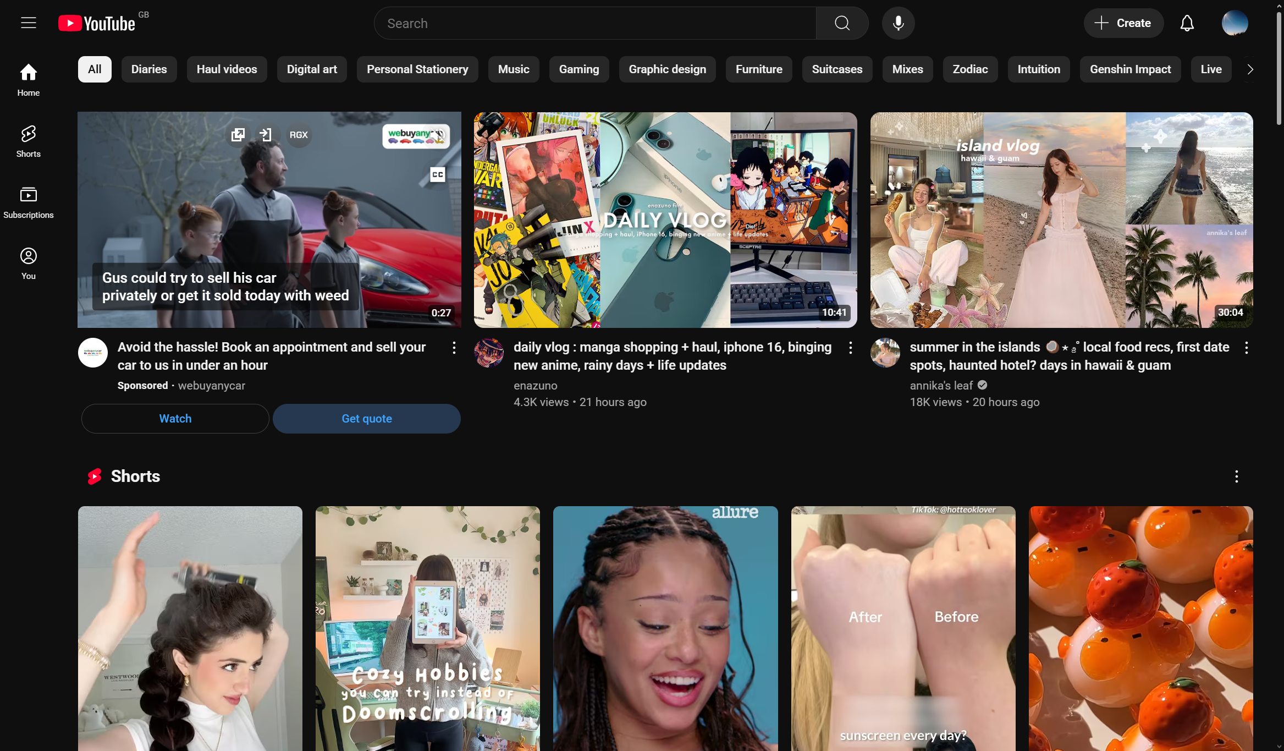
Task: Click the Get quote button
Action: tap(366, 419)
